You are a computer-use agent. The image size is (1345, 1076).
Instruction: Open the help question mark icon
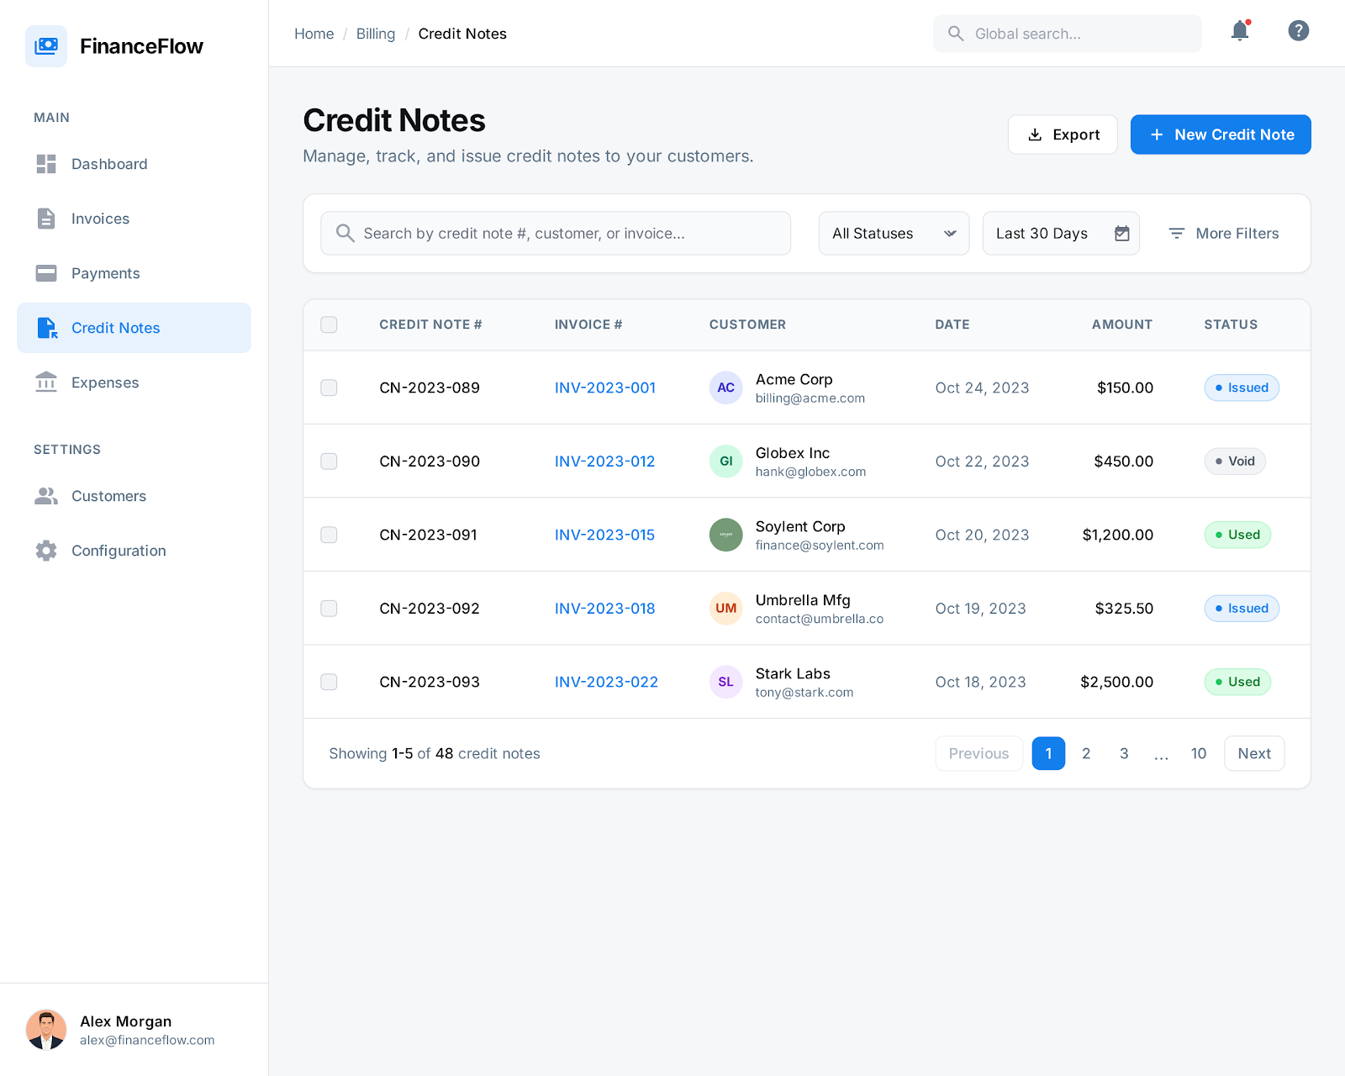coord(1298,31)
